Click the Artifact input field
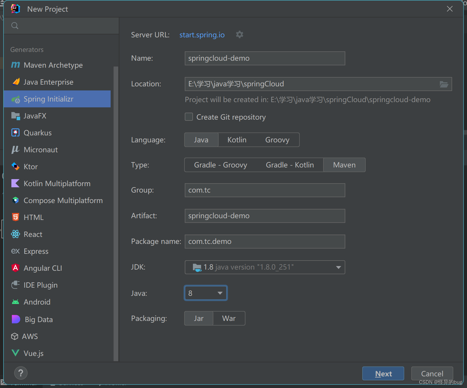Screen dimensions: 467x388 [x=265, y=216]
